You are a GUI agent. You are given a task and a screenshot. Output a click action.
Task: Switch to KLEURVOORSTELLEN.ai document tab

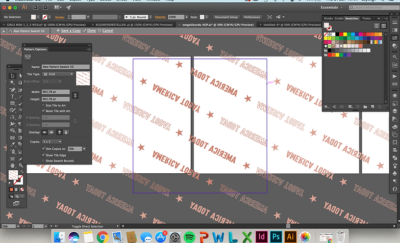coord(134,25)
